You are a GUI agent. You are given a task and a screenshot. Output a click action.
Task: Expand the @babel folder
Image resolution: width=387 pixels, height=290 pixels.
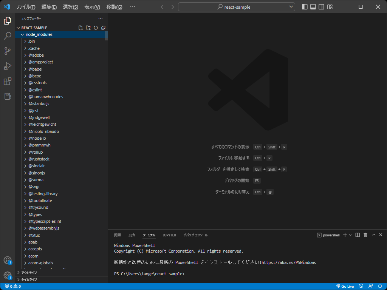point(62,69)
